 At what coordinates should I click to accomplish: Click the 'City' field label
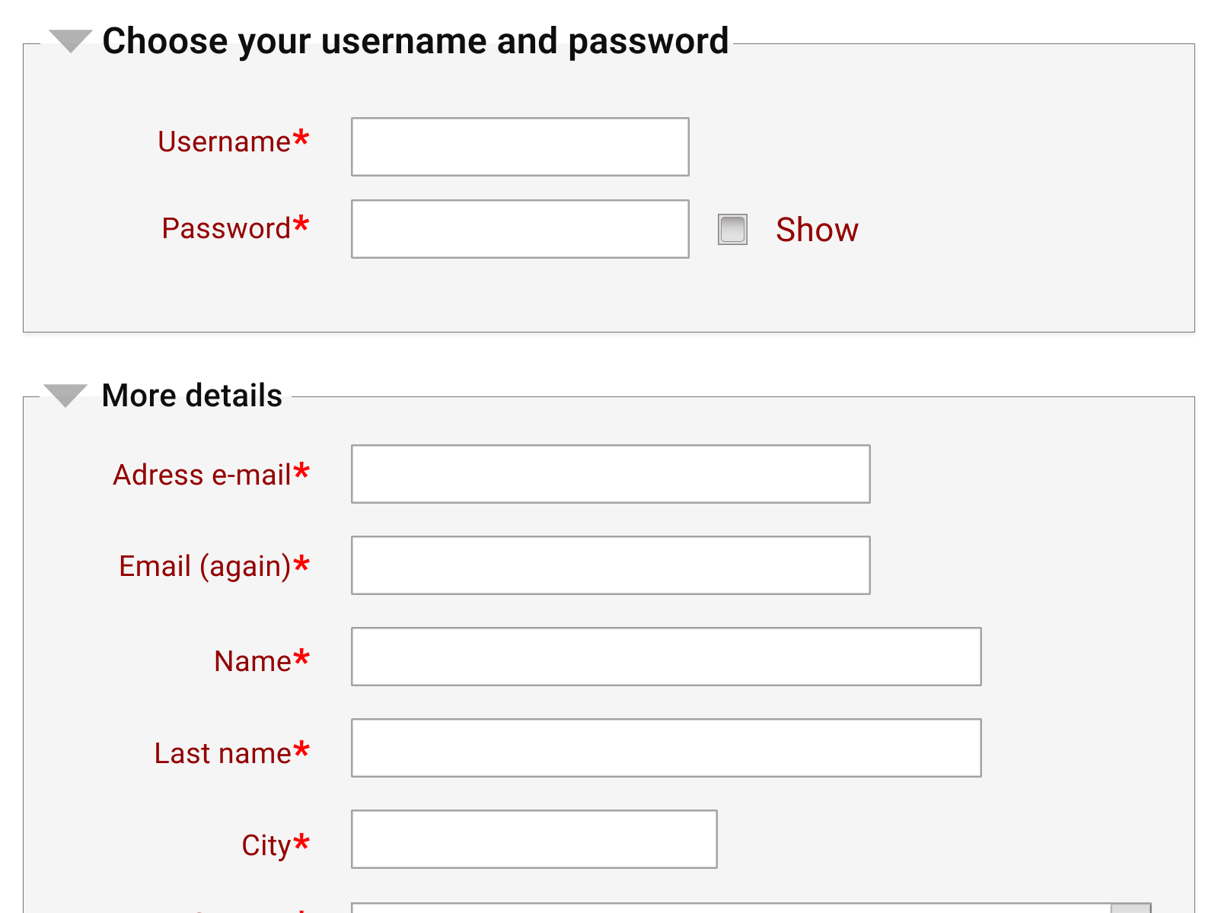coord(266,846)
